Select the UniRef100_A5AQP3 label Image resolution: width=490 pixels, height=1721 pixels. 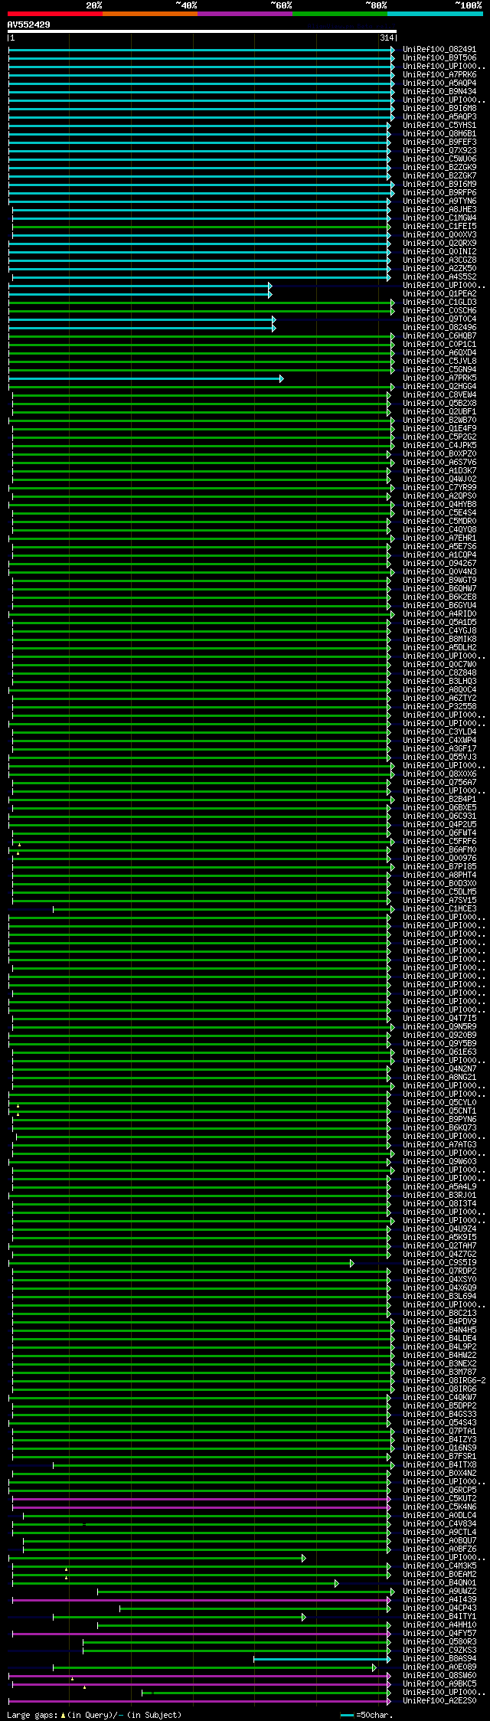click(439, 117)
